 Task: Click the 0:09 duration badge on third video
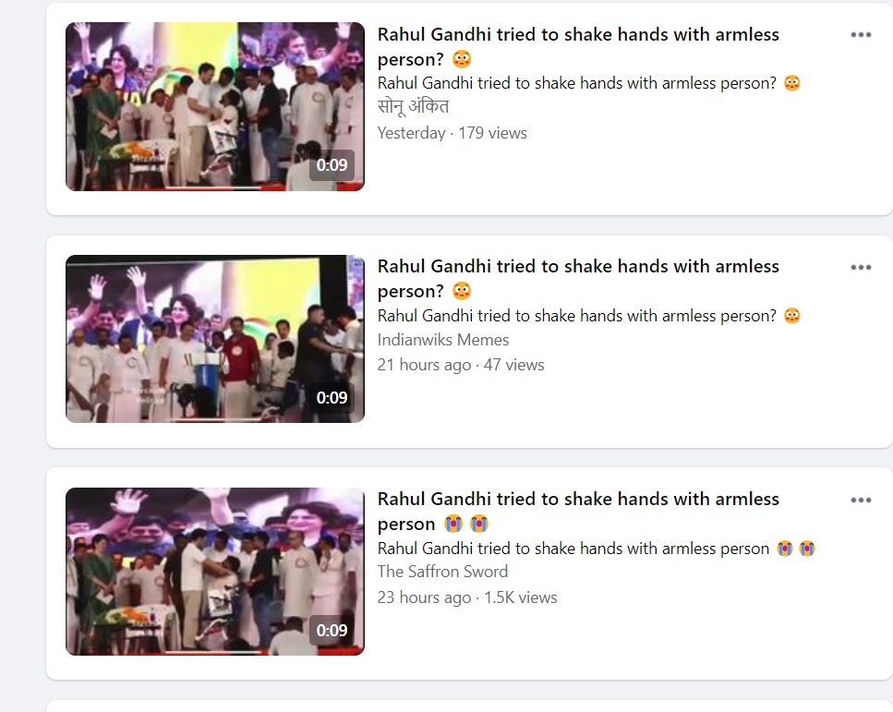pos(332,631)
